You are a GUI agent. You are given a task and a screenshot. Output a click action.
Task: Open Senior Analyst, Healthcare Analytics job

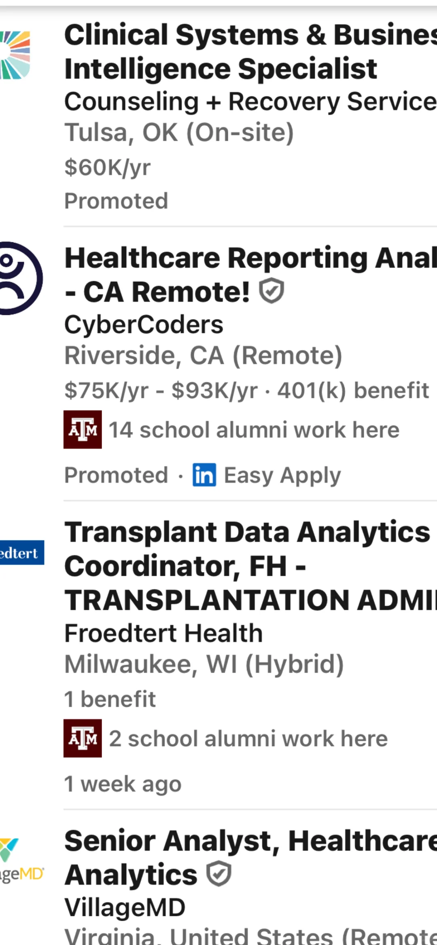[x=250, y=857]
